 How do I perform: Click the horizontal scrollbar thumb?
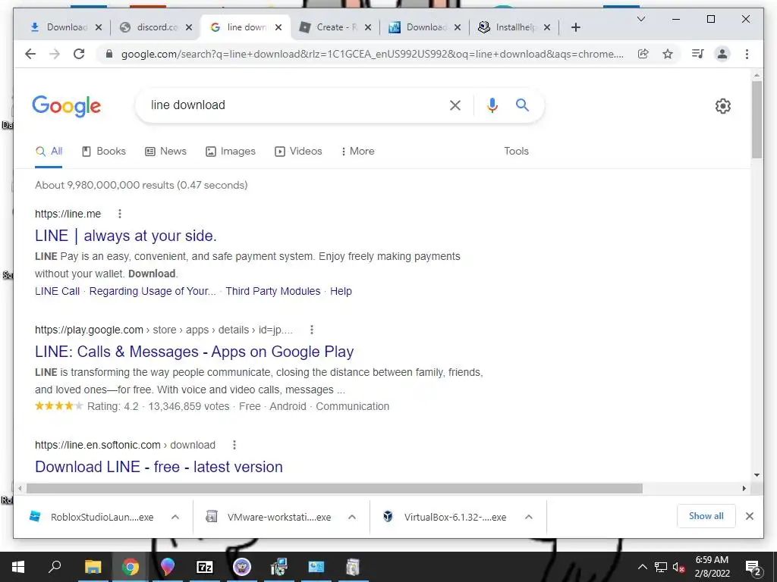335,489
